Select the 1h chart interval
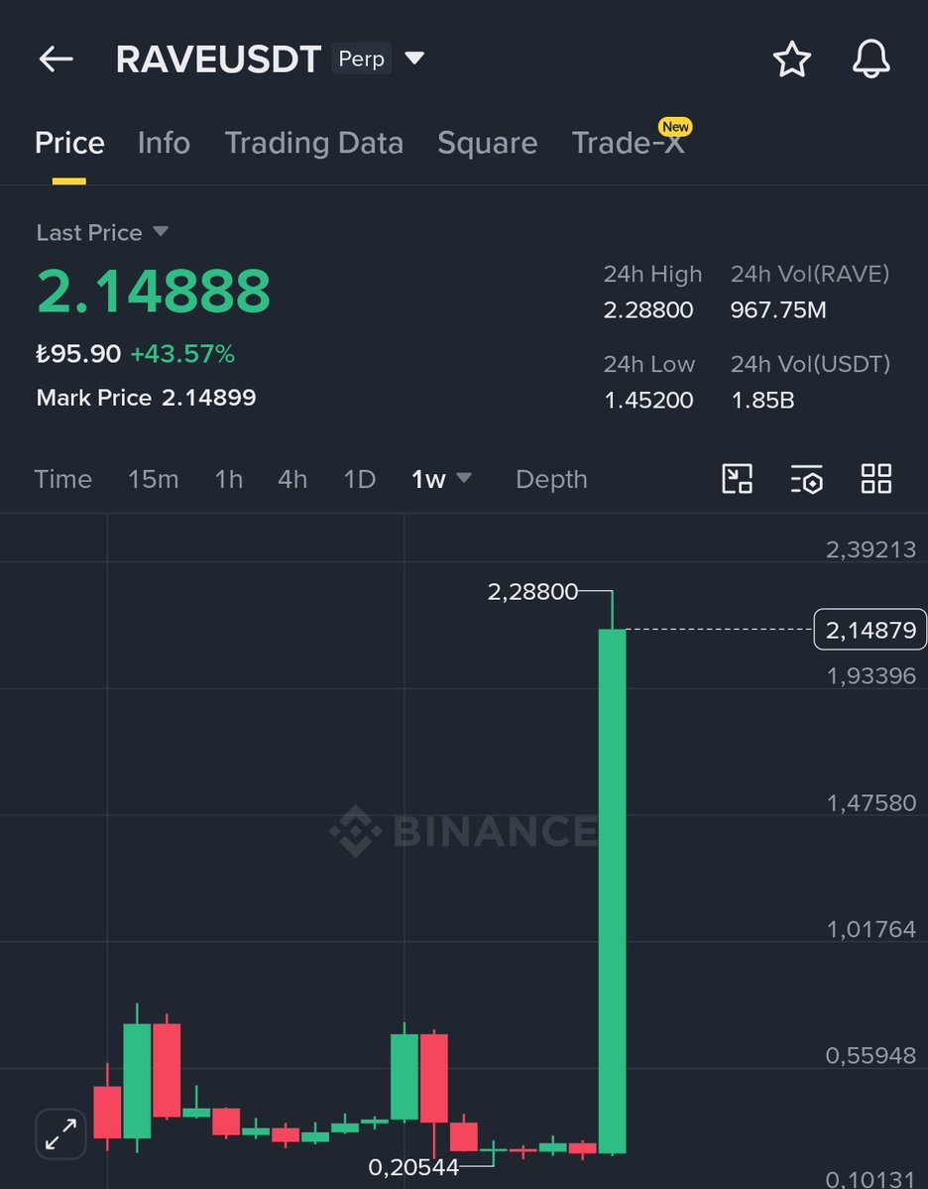The image size is (928, 1189). (228, 479)
